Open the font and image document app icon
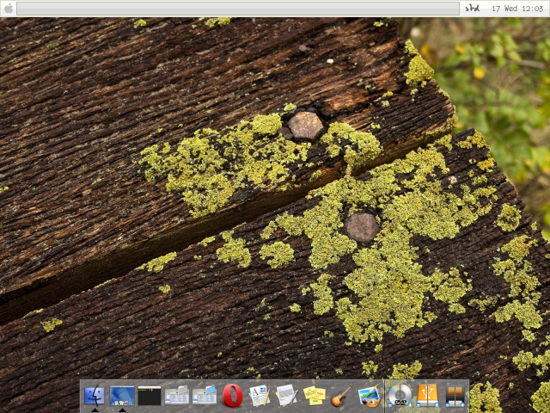The height and width of the screenshot is (413, 550). pos(260,396)
